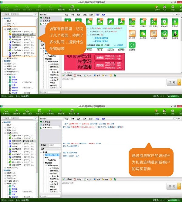Click the smiley emoji icon in lower chat toolbar

pos(111,179)
